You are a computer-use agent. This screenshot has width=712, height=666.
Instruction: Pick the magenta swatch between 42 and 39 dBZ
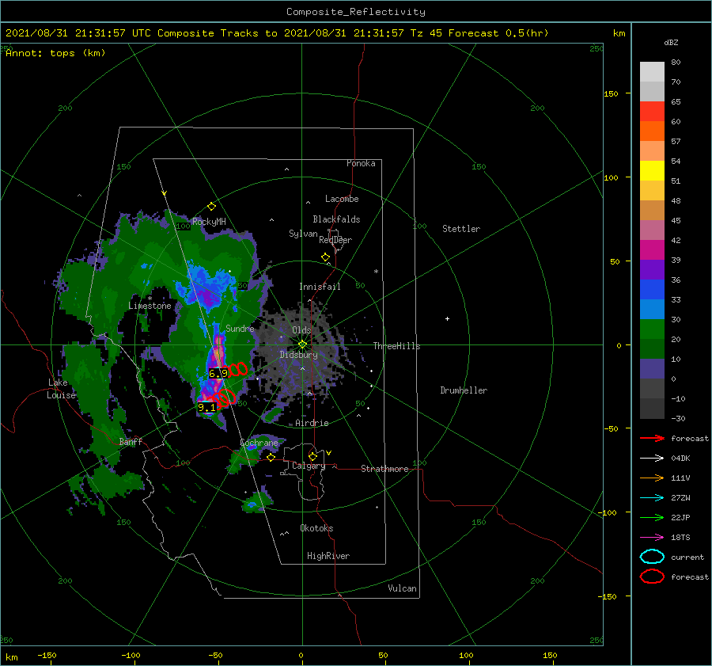pyautogui.click(x=652, y=250)
